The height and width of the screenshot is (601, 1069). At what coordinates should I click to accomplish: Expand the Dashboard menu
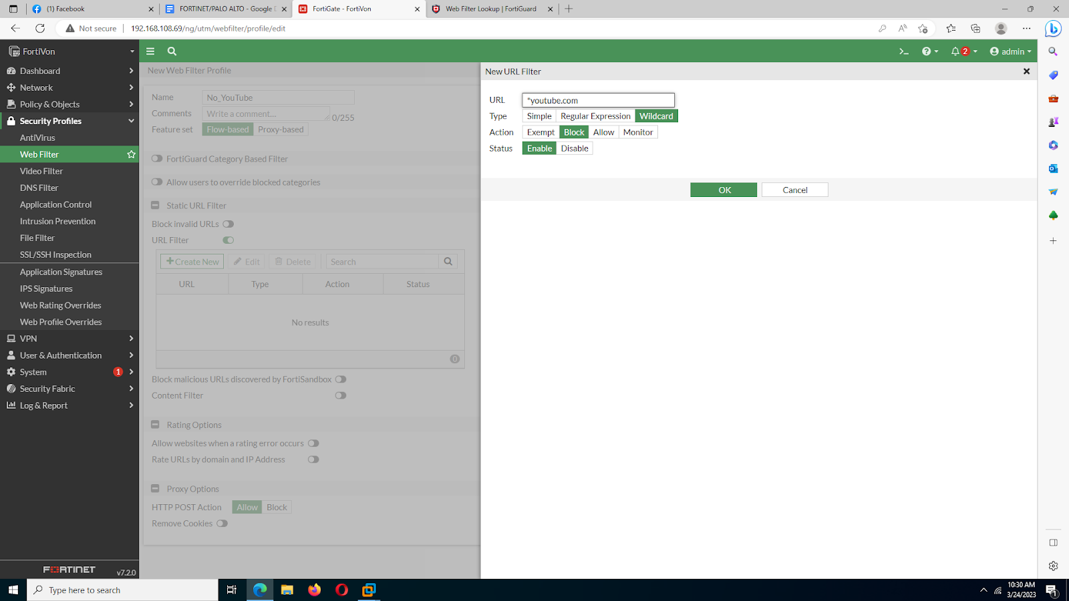pyautogui.click(x=69, y=71)
